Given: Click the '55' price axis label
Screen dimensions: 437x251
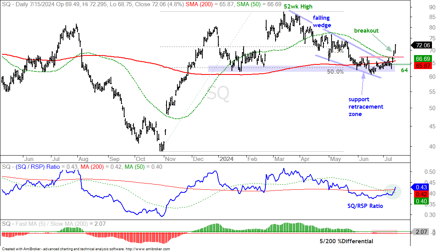Looking at the screenshot, I should [x=432, y=92].
